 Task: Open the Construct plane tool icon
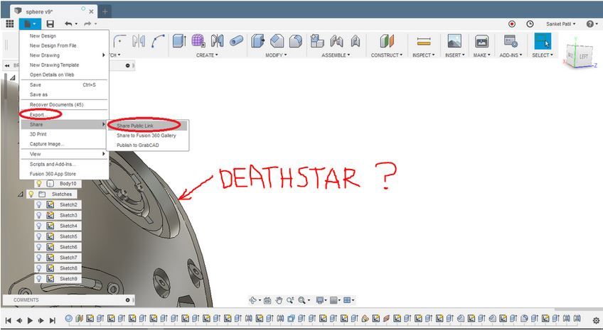tap(386, 41)
